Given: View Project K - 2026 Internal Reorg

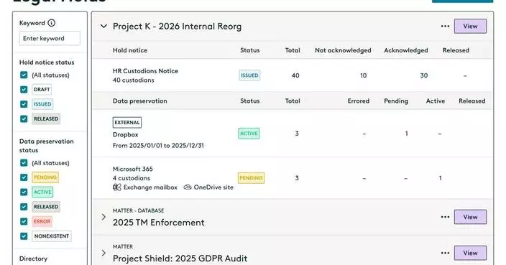Looking at the screenshot, I should click(470, 26).
